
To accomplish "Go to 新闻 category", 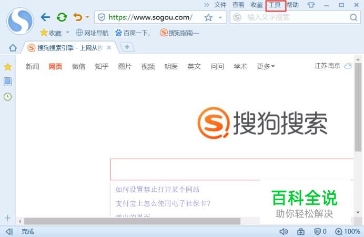I will (32, 67).
